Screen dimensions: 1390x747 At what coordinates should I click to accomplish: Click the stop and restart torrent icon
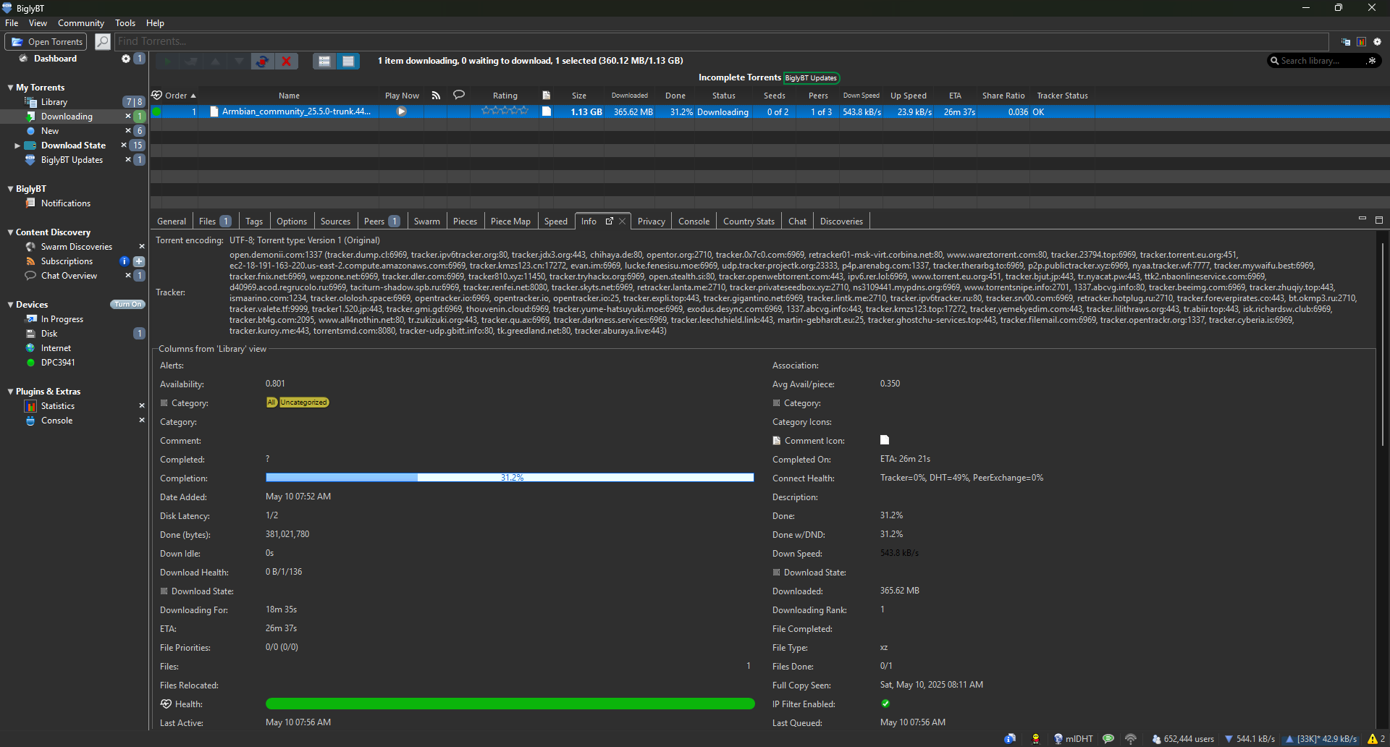point(263,61)
